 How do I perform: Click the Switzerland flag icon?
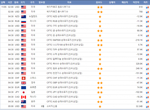click(23, 78)
